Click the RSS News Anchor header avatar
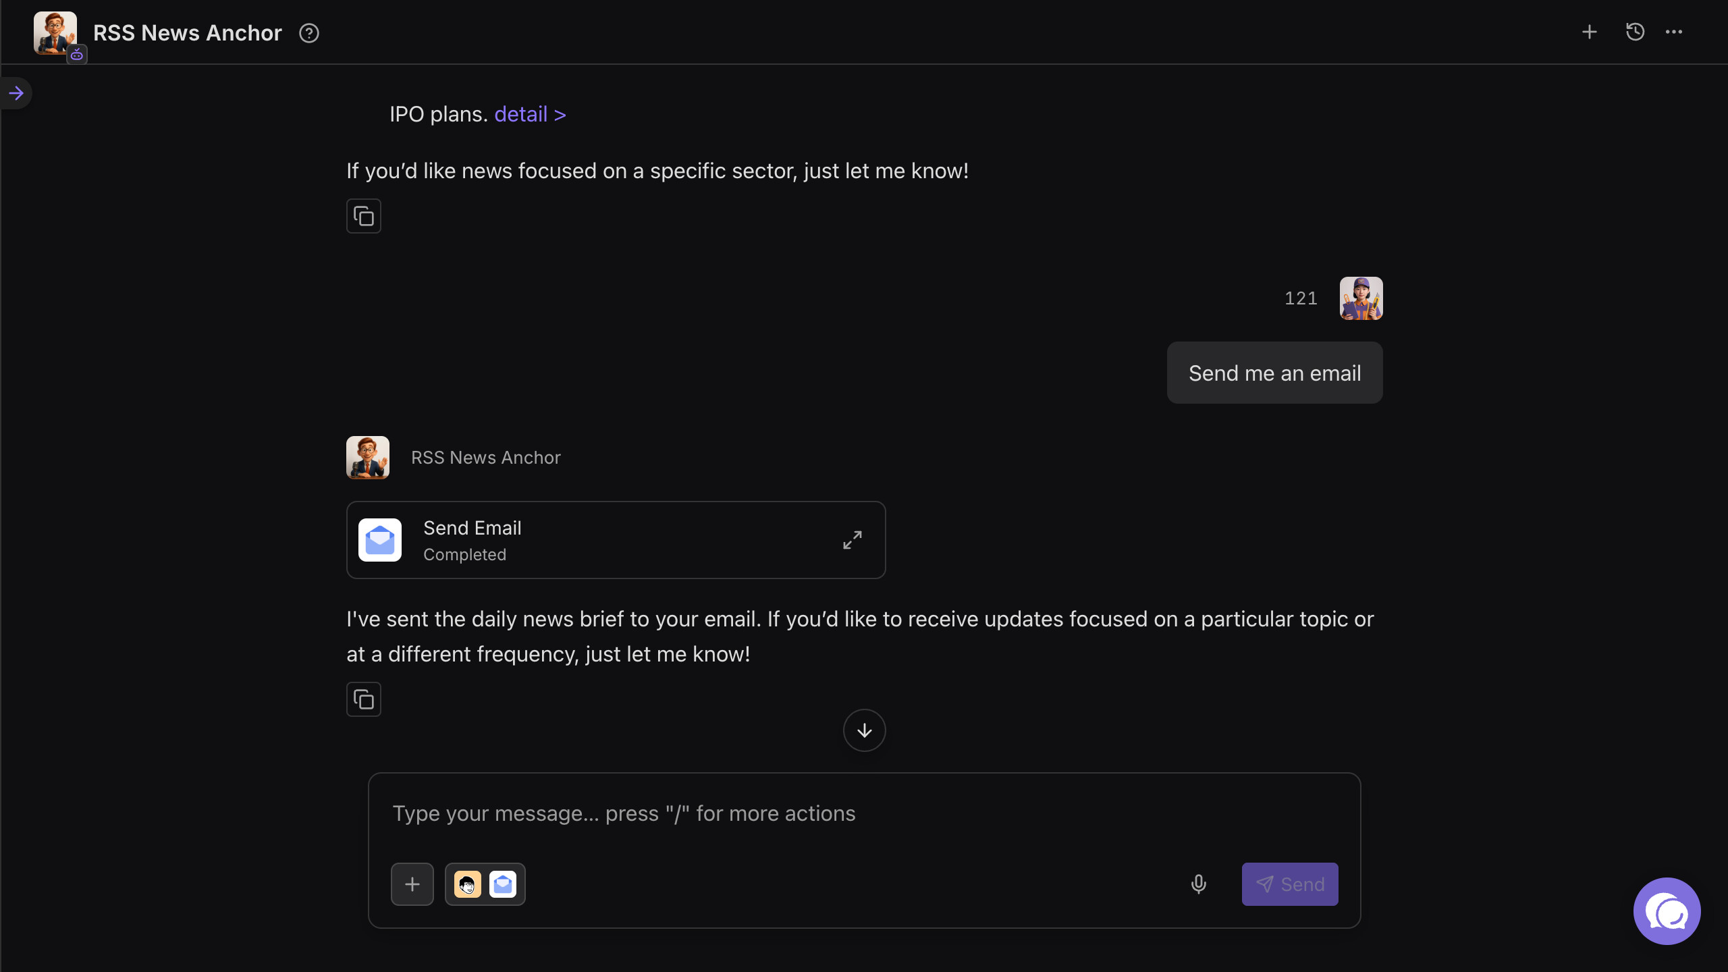The image size is (1728, 972). tap(55, 33)
